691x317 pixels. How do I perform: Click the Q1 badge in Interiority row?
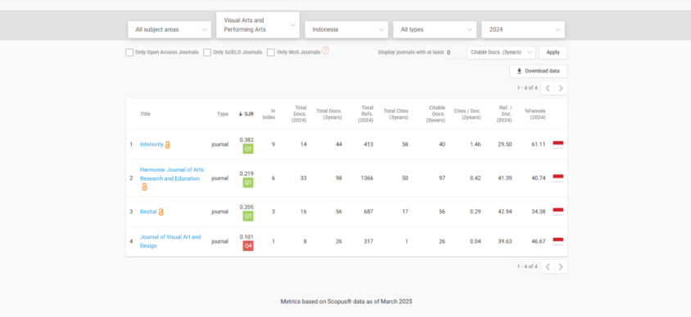point(248,149)
